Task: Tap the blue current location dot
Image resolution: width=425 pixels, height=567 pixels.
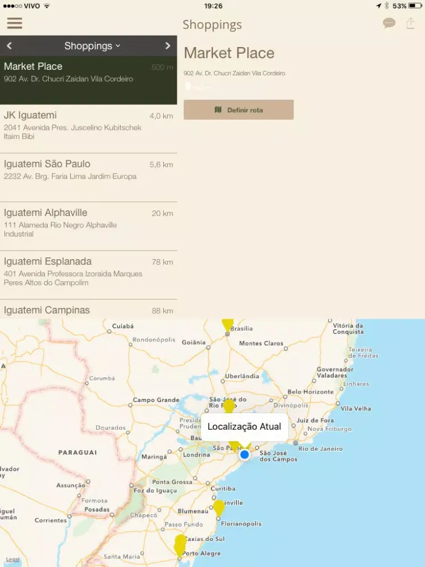Action: pyautogui.click(x=245, y=455)
